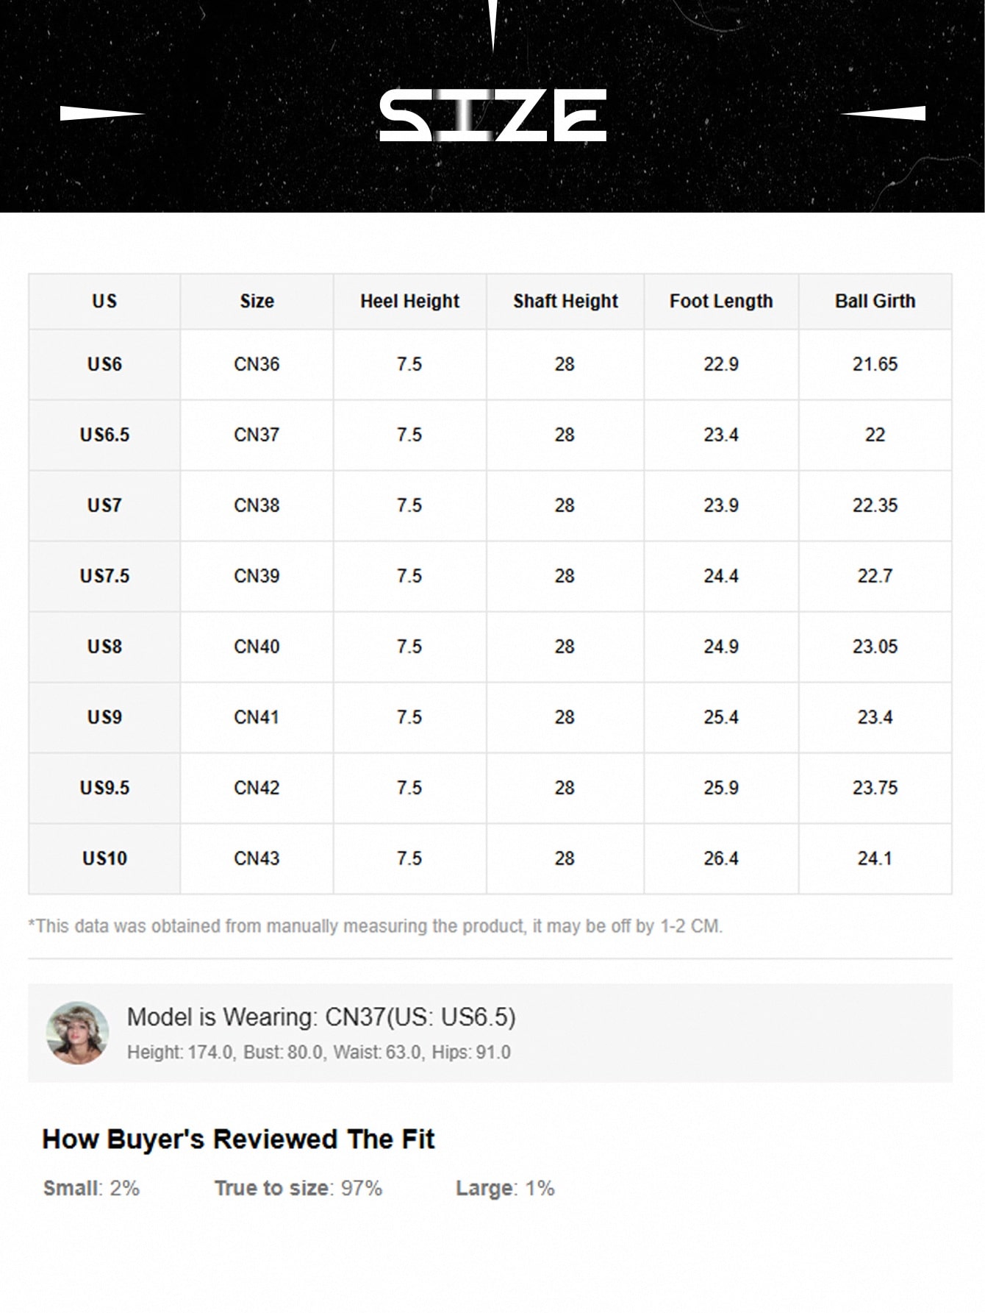Click the SIZE title banner text
This screenshot has height=1313, width=985.
492,115
